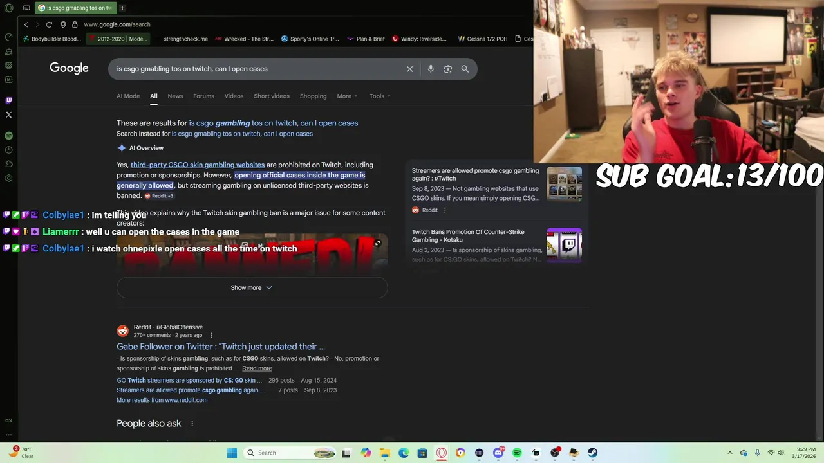The width and height of the screenshot is (824, 463).
Task: Open the VPN location pin icon
Action: [x=63, y=24]
